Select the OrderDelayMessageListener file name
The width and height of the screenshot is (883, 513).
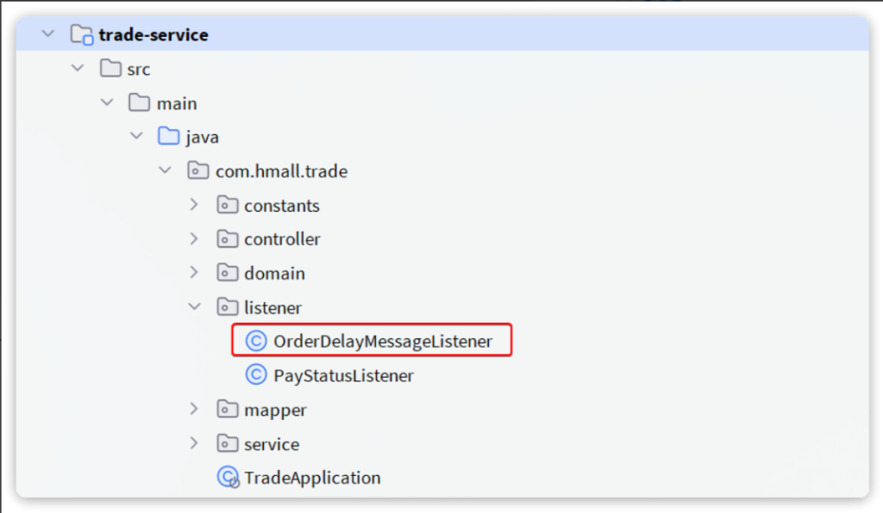point(382,341)
